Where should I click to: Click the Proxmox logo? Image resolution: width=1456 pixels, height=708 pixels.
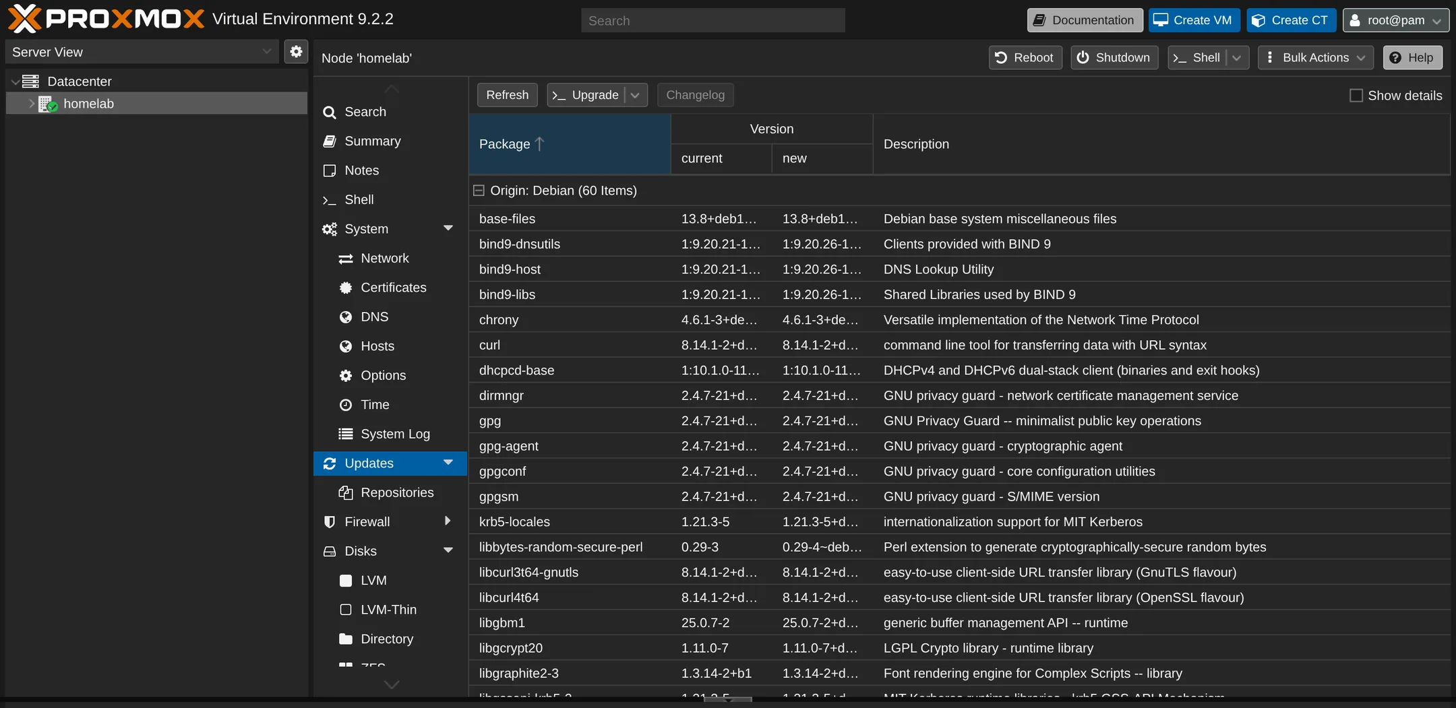tap(106, 19)
